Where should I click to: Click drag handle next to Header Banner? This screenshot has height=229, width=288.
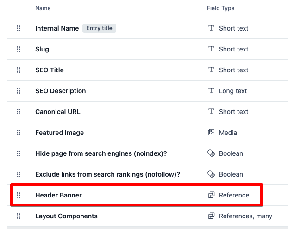click(19, 195)
